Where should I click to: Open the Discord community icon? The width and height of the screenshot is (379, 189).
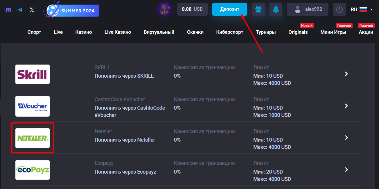[8, 10]
